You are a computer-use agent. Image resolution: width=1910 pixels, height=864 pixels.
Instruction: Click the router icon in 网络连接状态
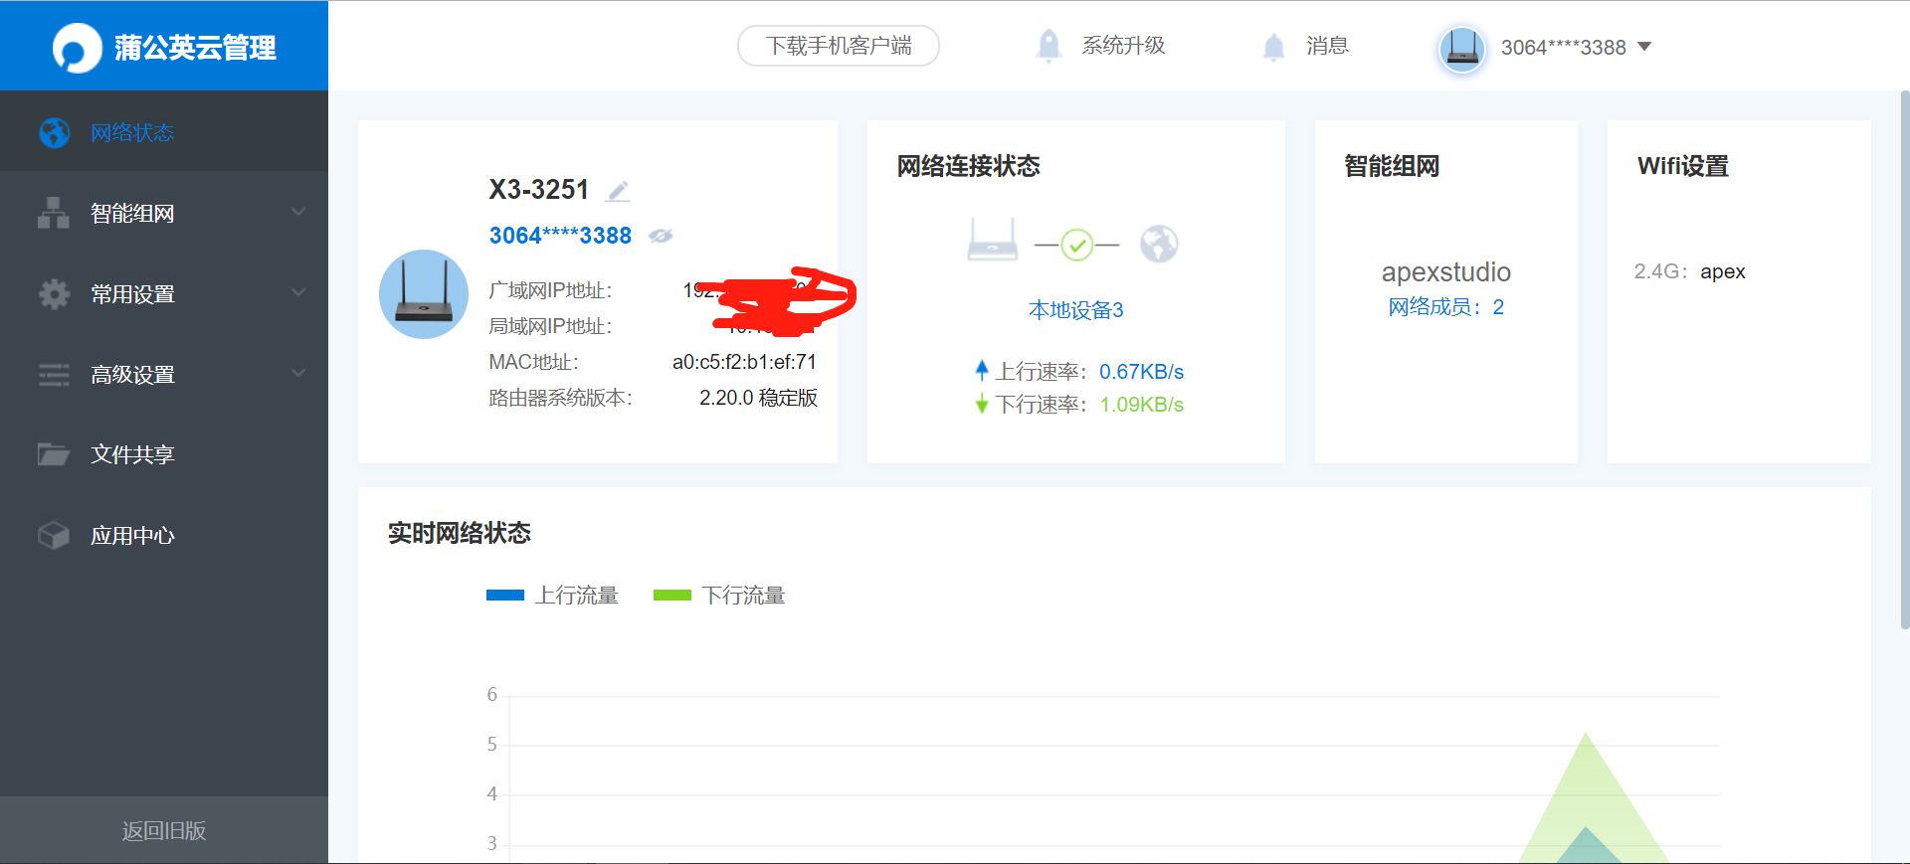[x=993, y=240]
